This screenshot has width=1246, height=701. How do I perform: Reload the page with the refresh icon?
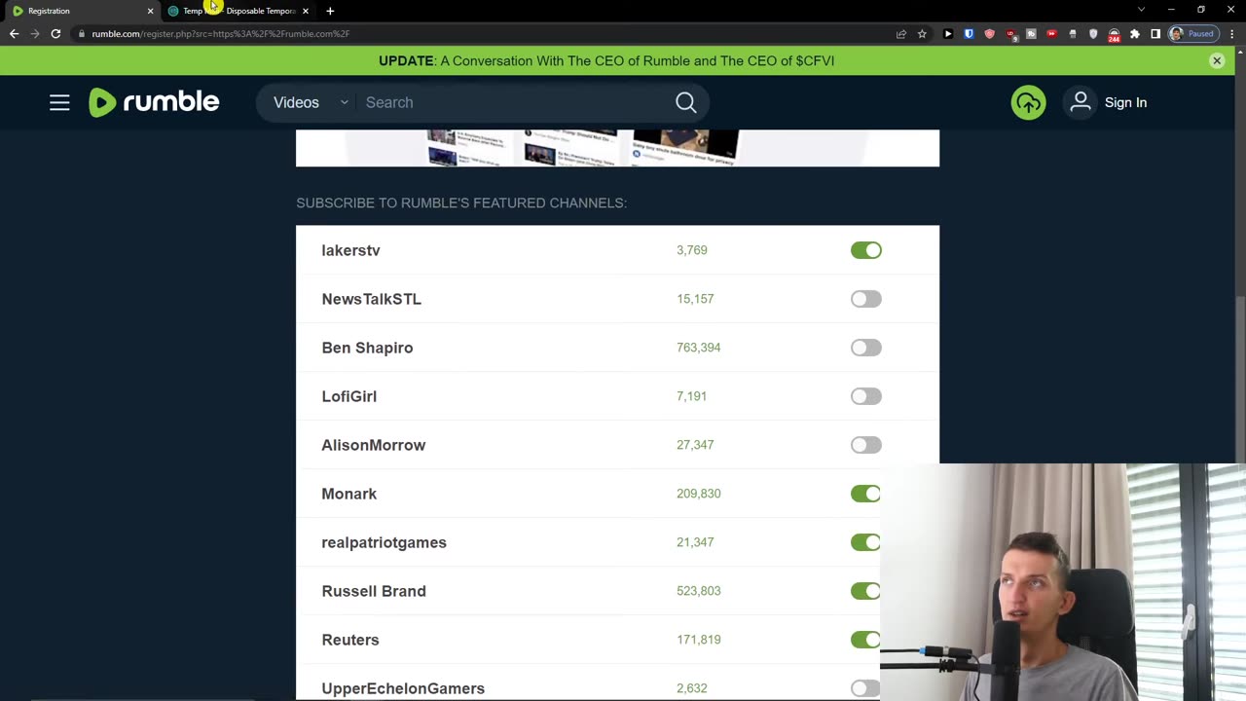click(55, 34)
